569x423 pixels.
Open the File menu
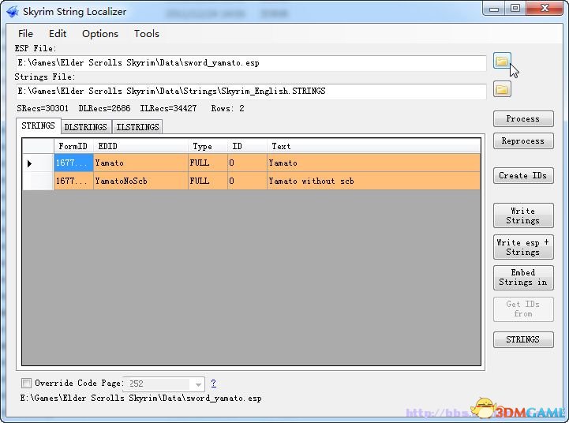[25, 34]
